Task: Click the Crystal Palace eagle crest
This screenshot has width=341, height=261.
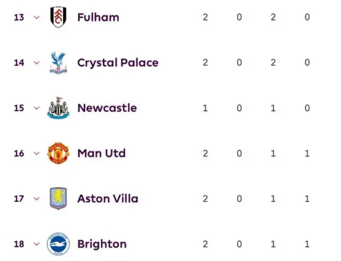Action: pyautogui.click(x=58, y=62)
